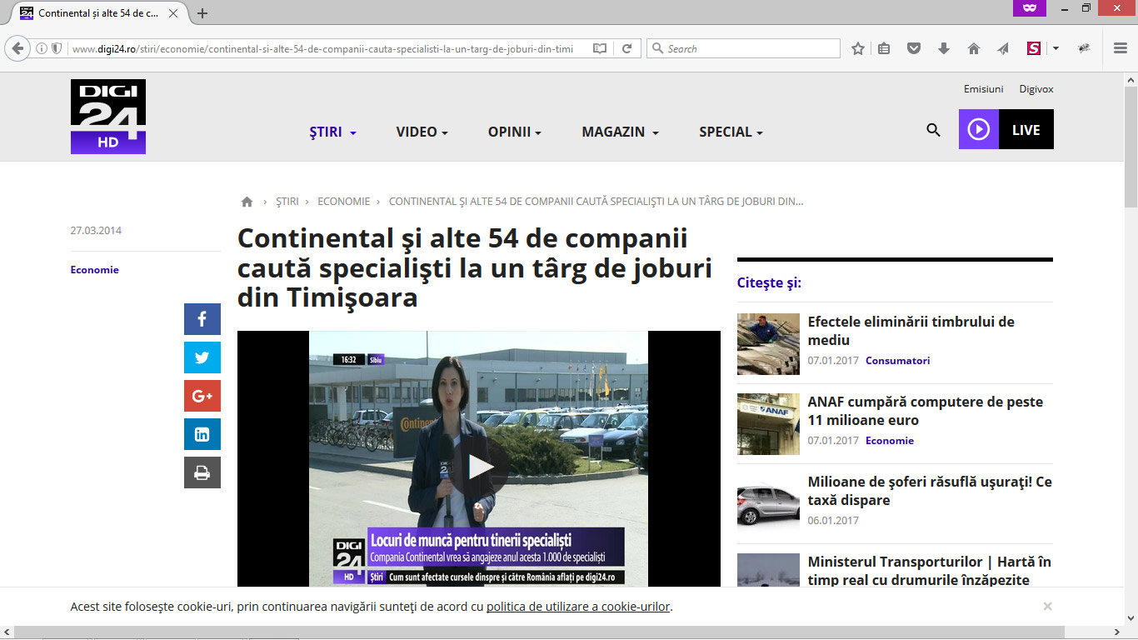Play the Continental news video
1138x640 pixels.
click(x=479, y=467)
